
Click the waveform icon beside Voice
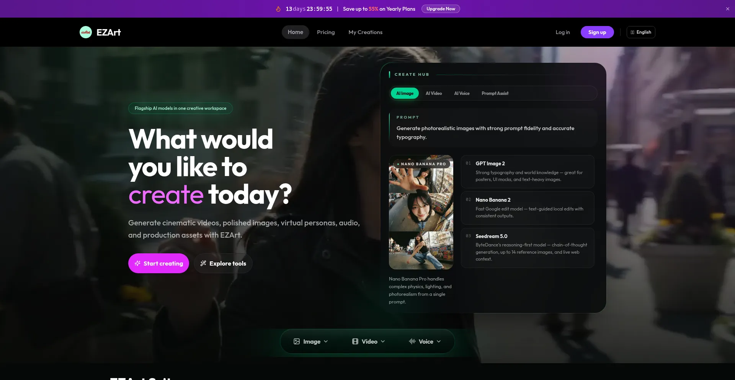click(412, 341)
